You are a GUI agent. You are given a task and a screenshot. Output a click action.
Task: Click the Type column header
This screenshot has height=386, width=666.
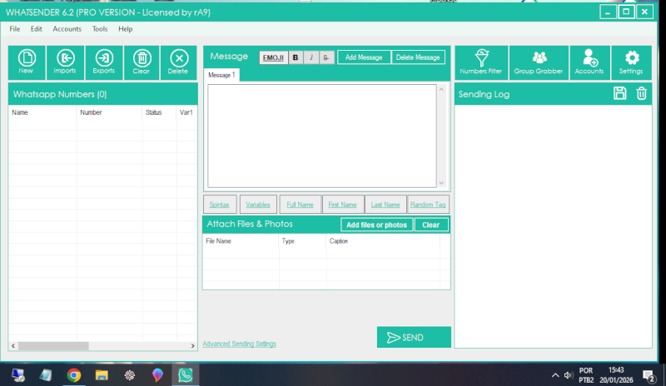click(302, 241)
